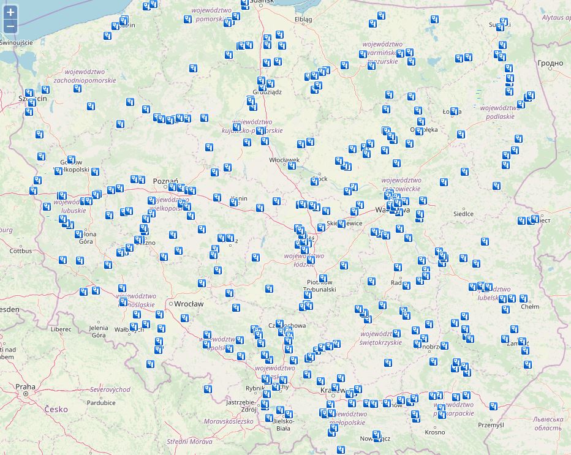Click the marker directly above Piotrków Trybunalski
This screenshot has height=455, width=571.
(x=323, y=279)
